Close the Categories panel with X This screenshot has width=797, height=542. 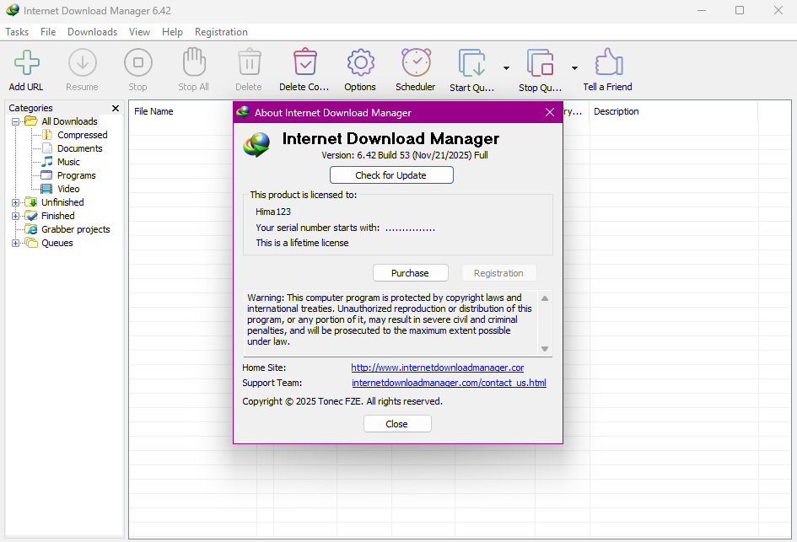[116, 108]
